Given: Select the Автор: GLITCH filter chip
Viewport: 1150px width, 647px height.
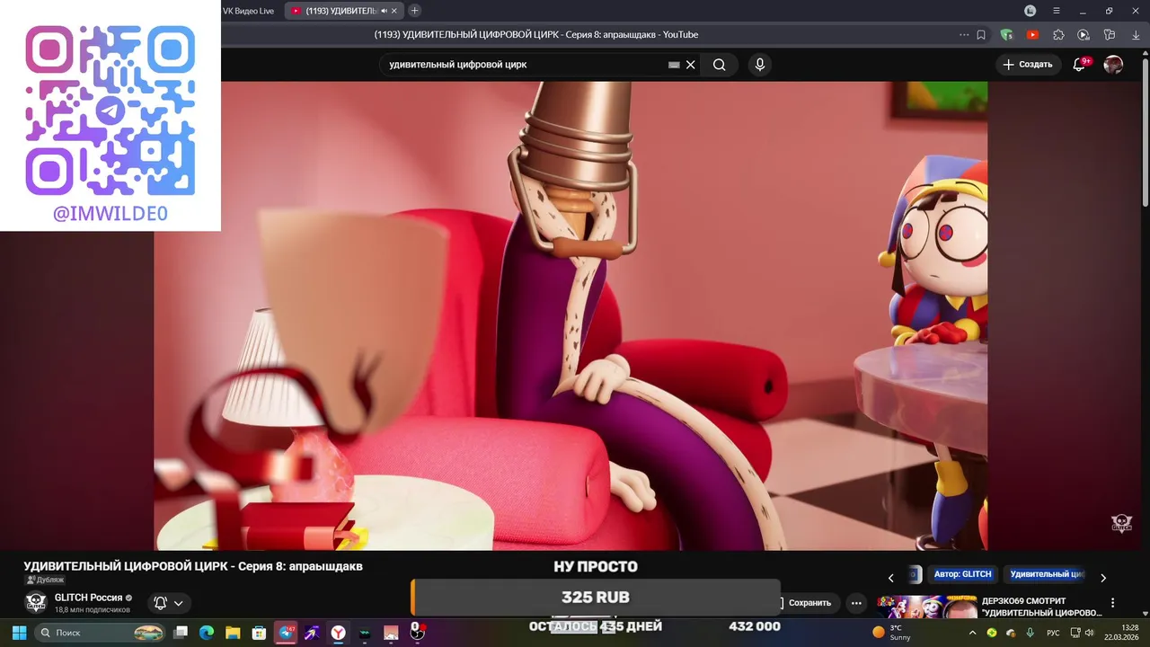Looking at the screenshot, I should coord(962,574).
